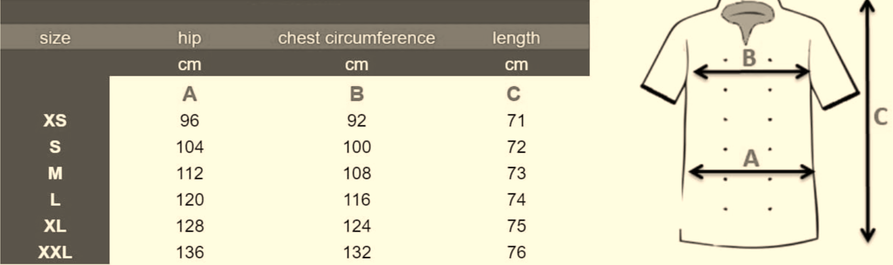Click the letter A on the shirt diagram
Screen dimensions: 893x265
coord(751,158)
